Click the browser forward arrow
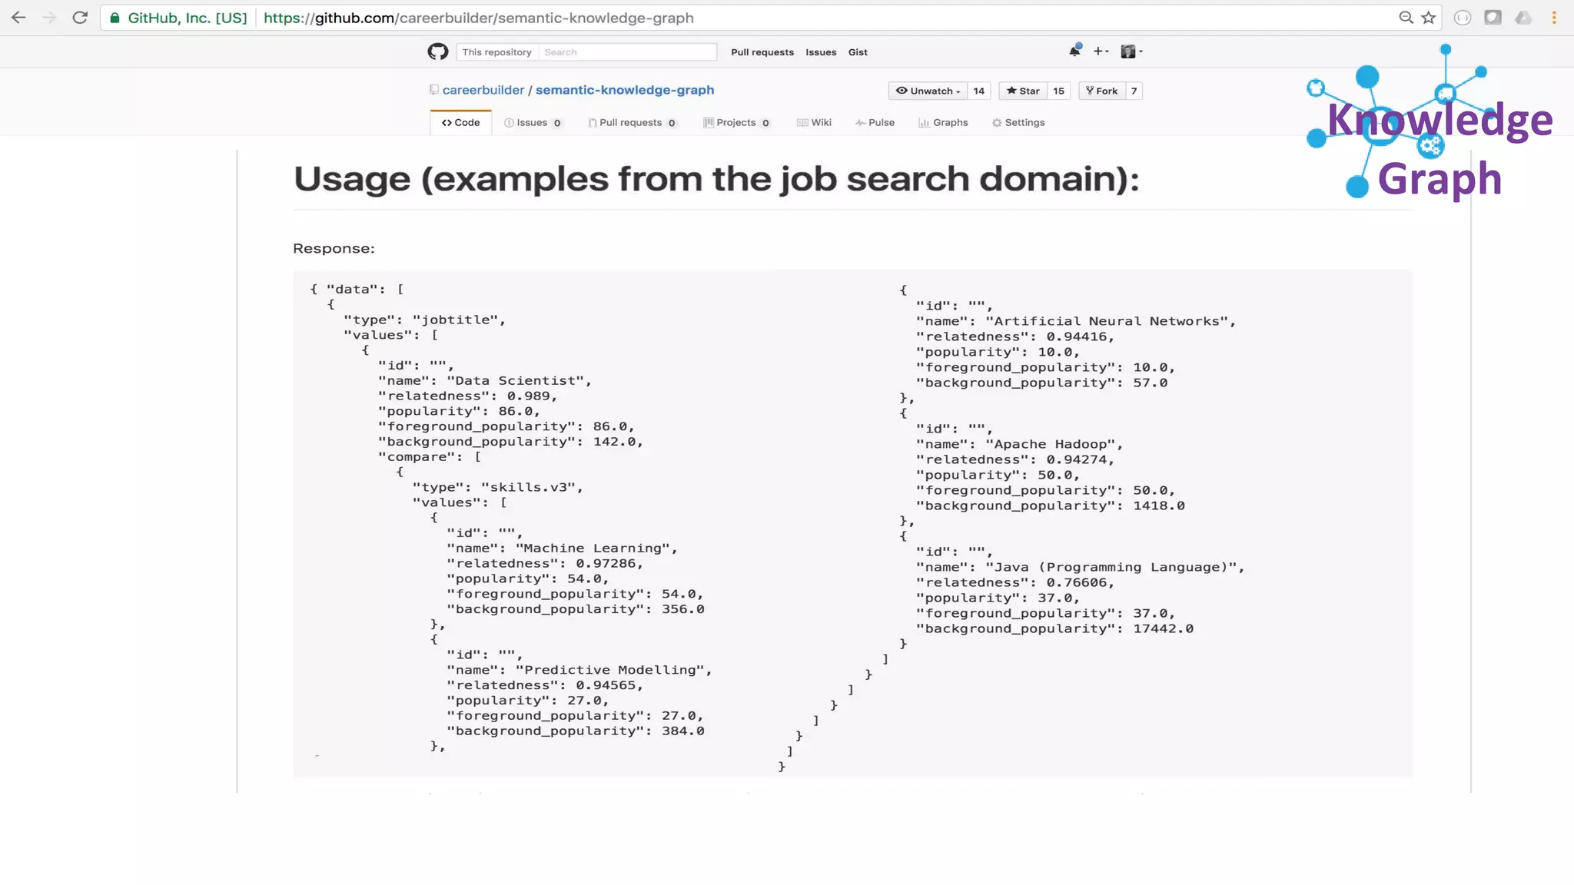The height and width of the screenshot is (885, 1574). (49, 18)
